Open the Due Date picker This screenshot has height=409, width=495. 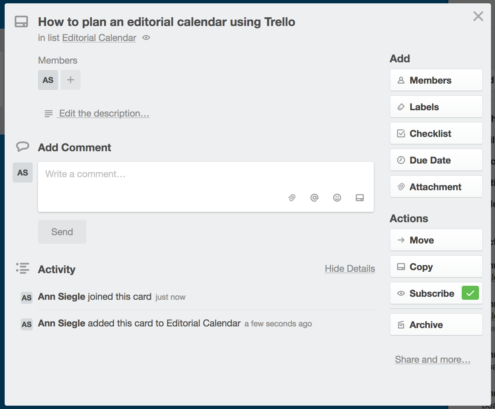point(436,160)
